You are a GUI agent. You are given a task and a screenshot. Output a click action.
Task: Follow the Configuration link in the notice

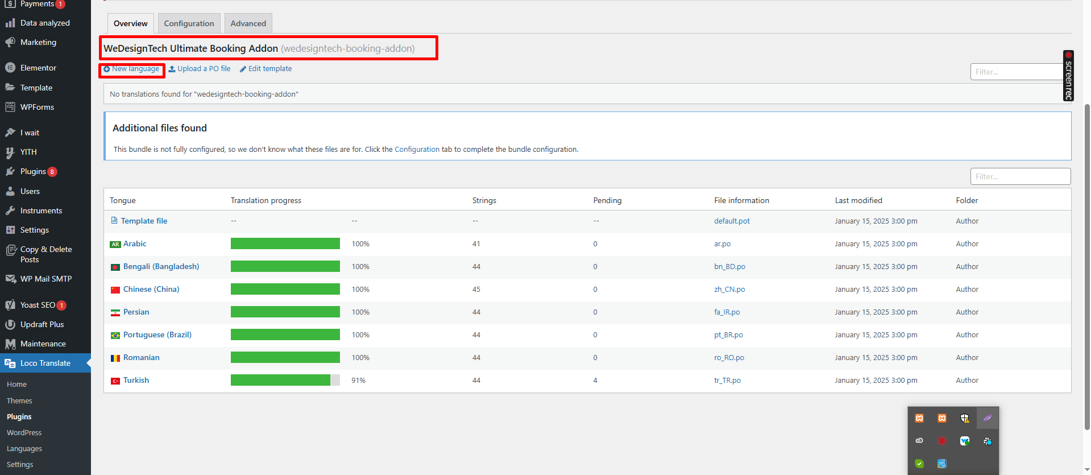coord(417,149)
